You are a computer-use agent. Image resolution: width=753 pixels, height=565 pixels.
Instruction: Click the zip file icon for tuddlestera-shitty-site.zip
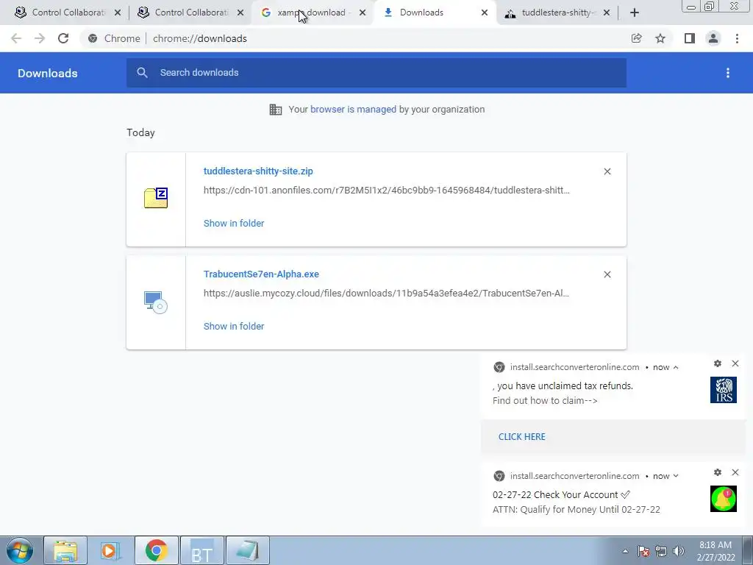click(x=156, y=198)
